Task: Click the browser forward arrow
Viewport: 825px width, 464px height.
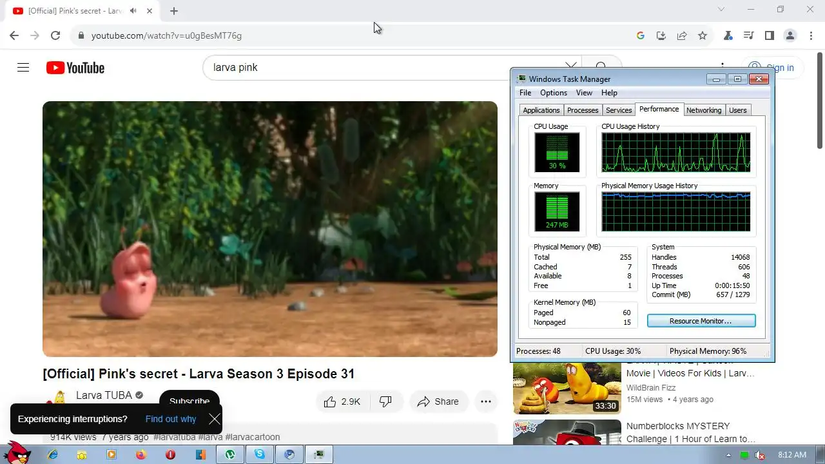Action: (x=35, y=35)
